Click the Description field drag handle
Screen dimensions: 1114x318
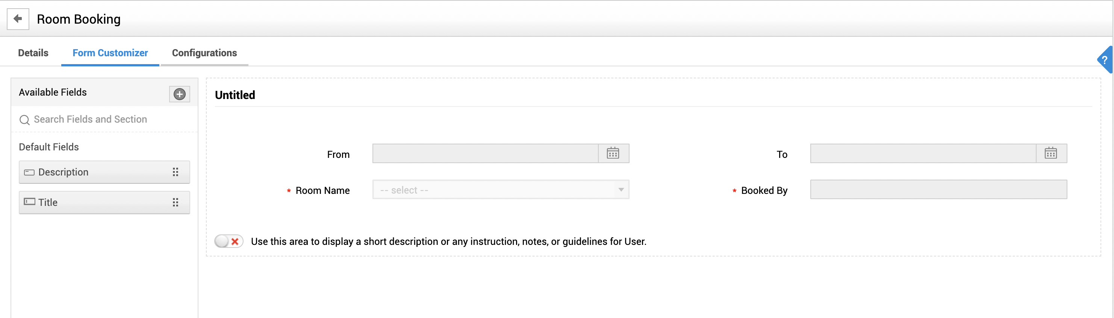coord(176,172)
